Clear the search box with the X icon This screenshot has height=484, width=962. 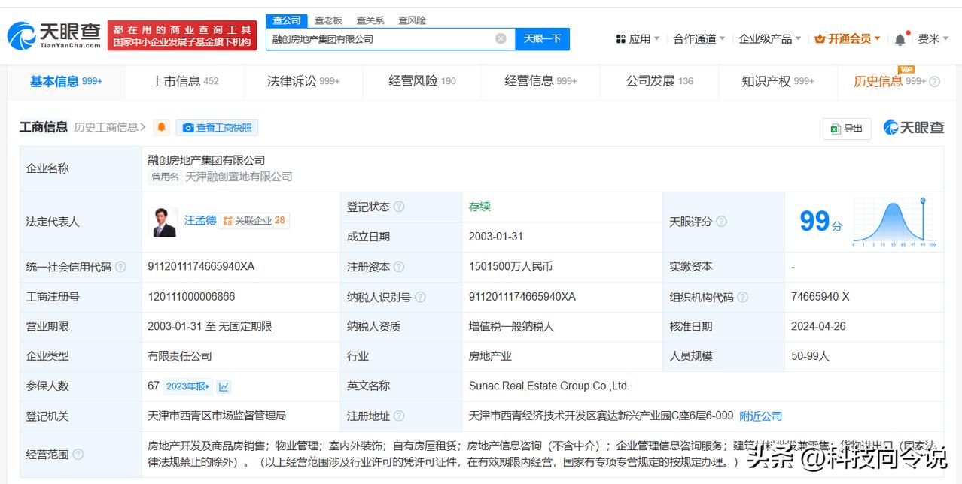click(501, 38)
